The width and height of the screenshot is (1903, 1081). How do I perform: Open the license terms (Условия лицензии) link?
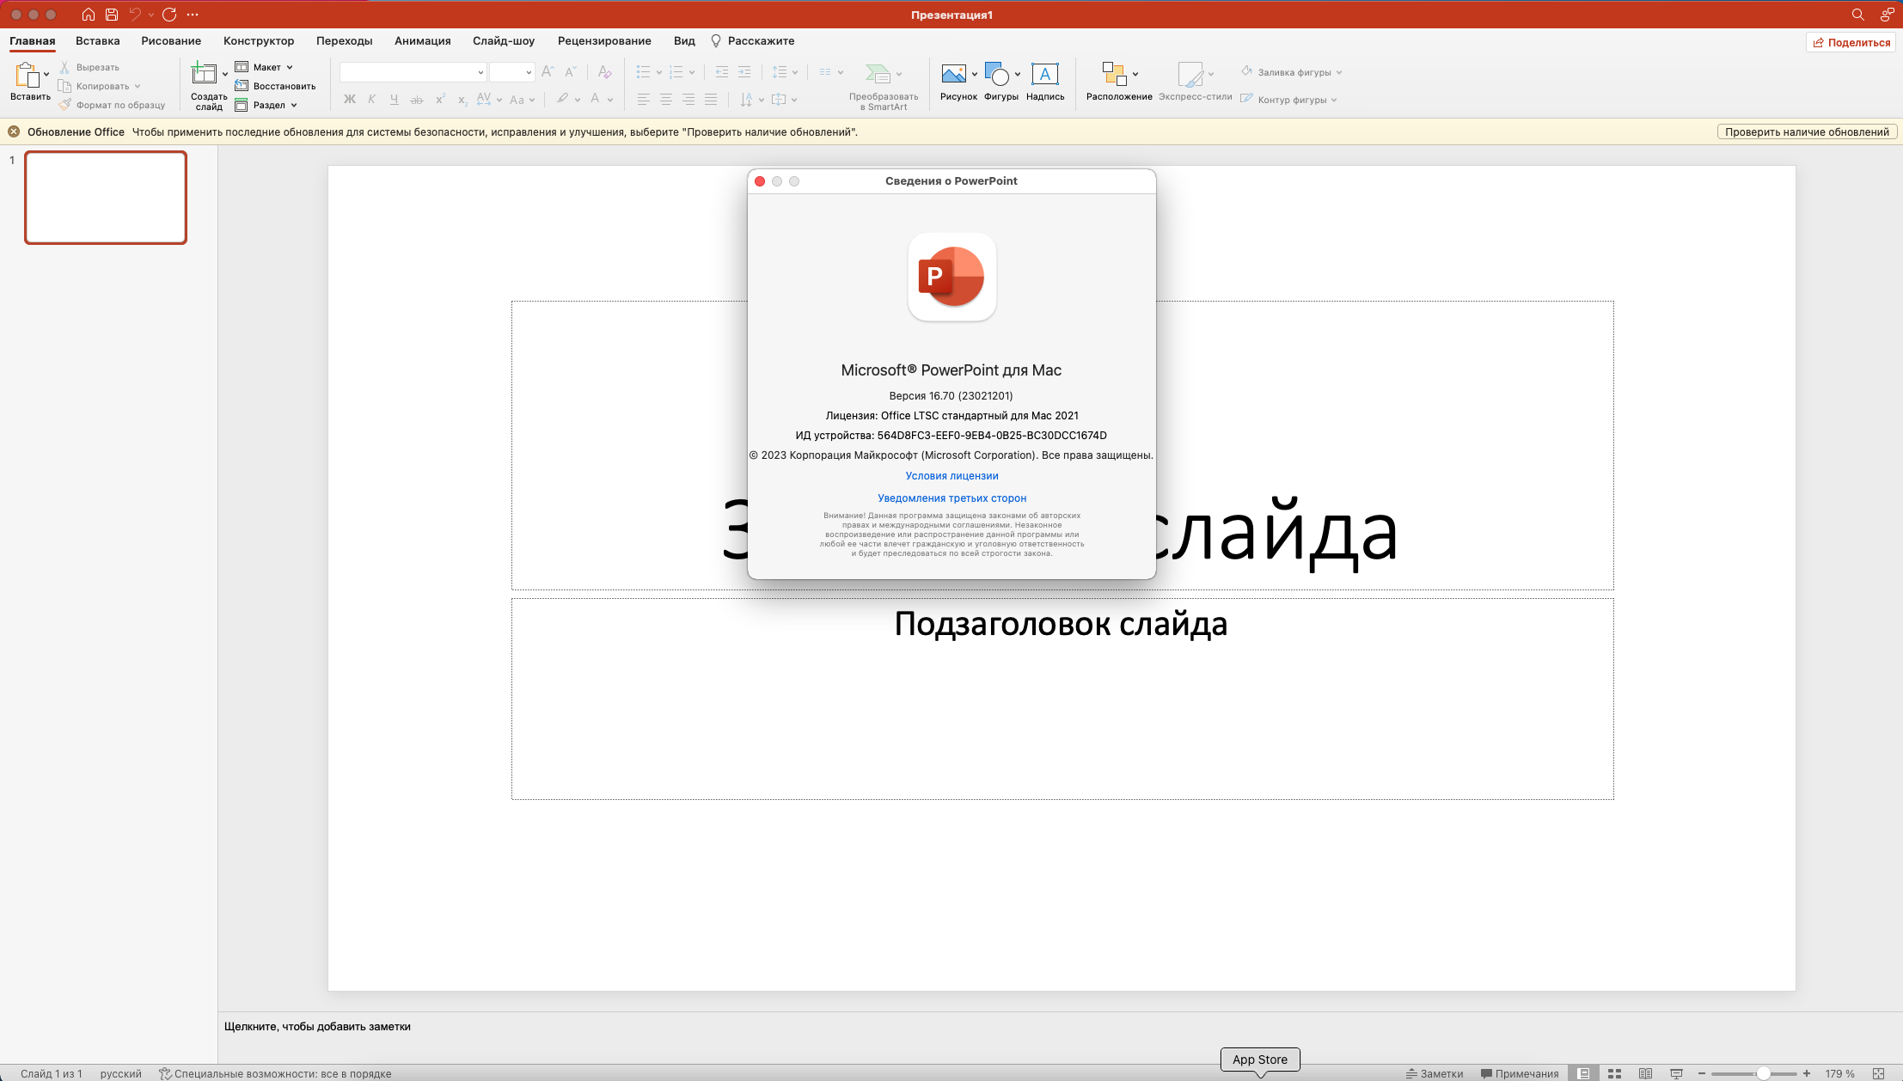tap(951, 475)
